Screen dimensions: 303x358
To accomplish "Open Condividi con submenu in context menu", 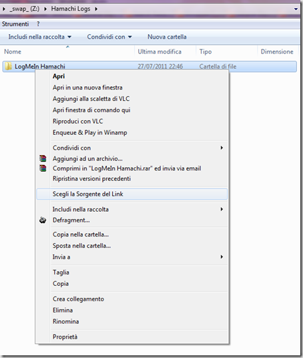I will tap(132, 148).
